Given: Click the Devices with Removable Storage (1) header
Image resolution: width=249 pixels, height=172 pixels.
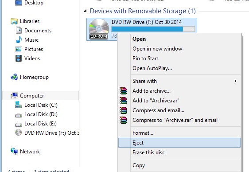Looking at the screenshot, I should [143, 11].
